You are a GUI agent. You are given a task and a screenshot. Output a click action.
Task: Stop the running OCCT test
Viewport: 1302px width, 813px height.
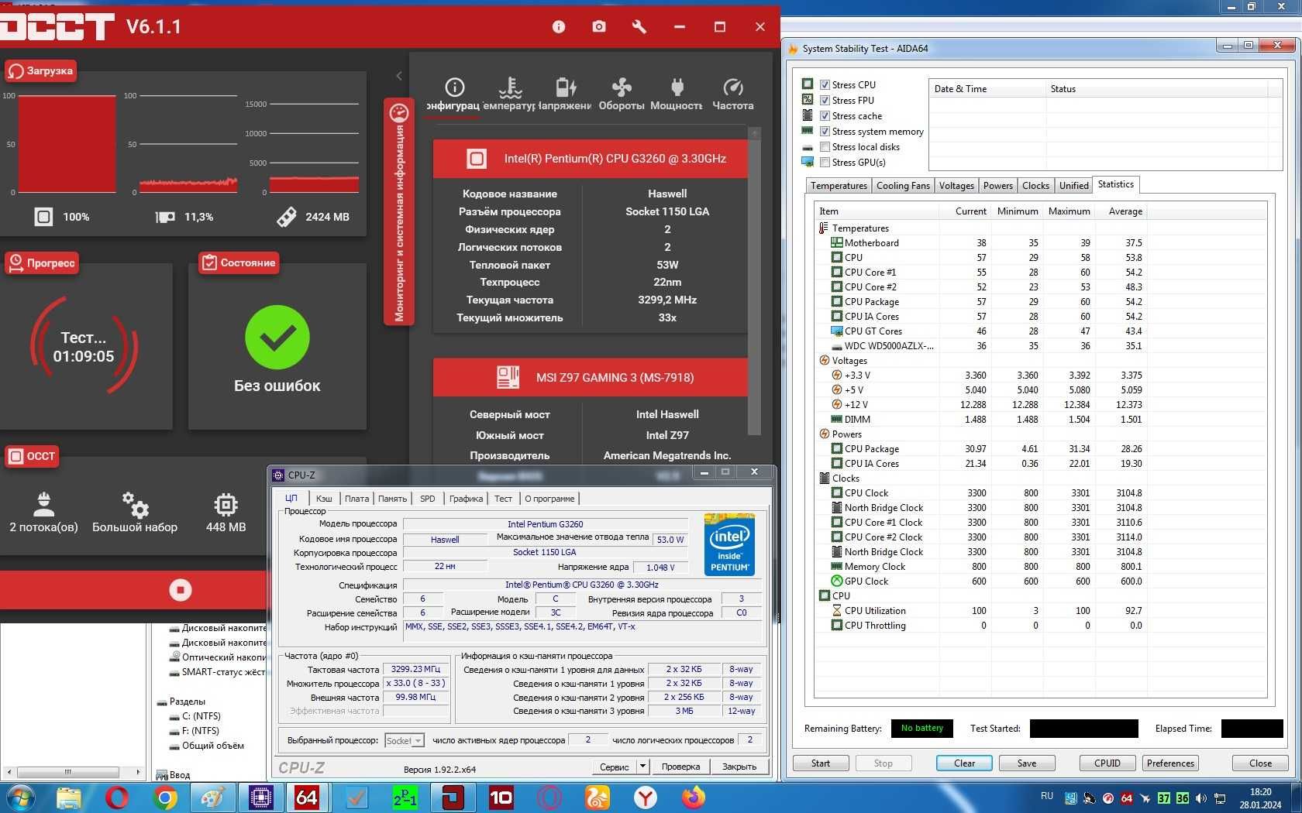(181, 590)
